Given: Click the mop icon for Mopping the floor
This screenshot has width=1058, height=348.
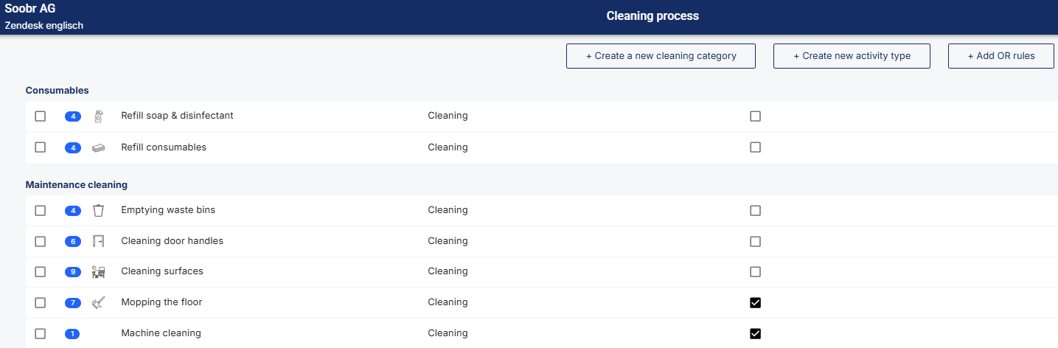Looking at the screenshot, I should (98, 302).
